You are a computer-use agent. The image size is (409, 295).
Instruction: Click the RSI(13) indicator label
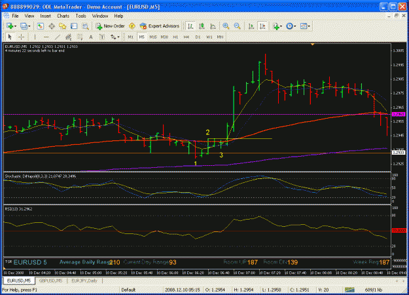[x=18, y=209]
